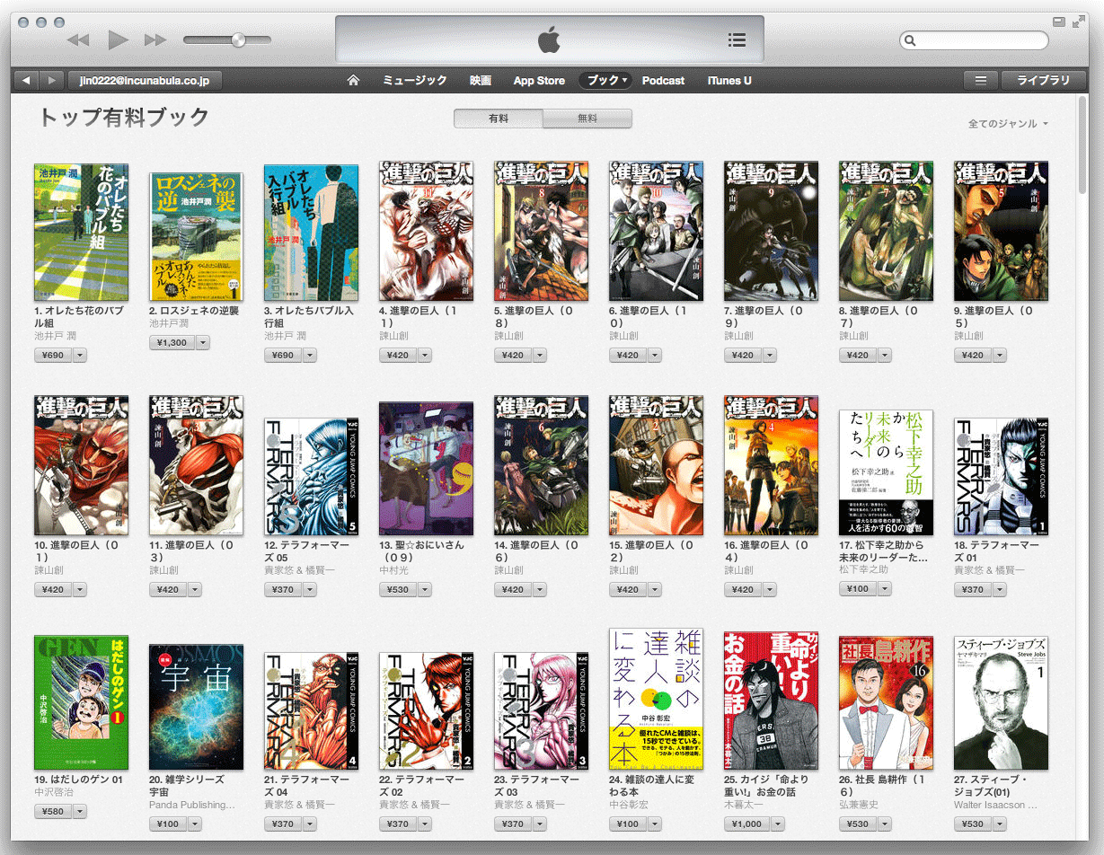This screenshot has width=1104, height=855.
Task: Open author link 弘兼憲史
Action: click(859, 805)
